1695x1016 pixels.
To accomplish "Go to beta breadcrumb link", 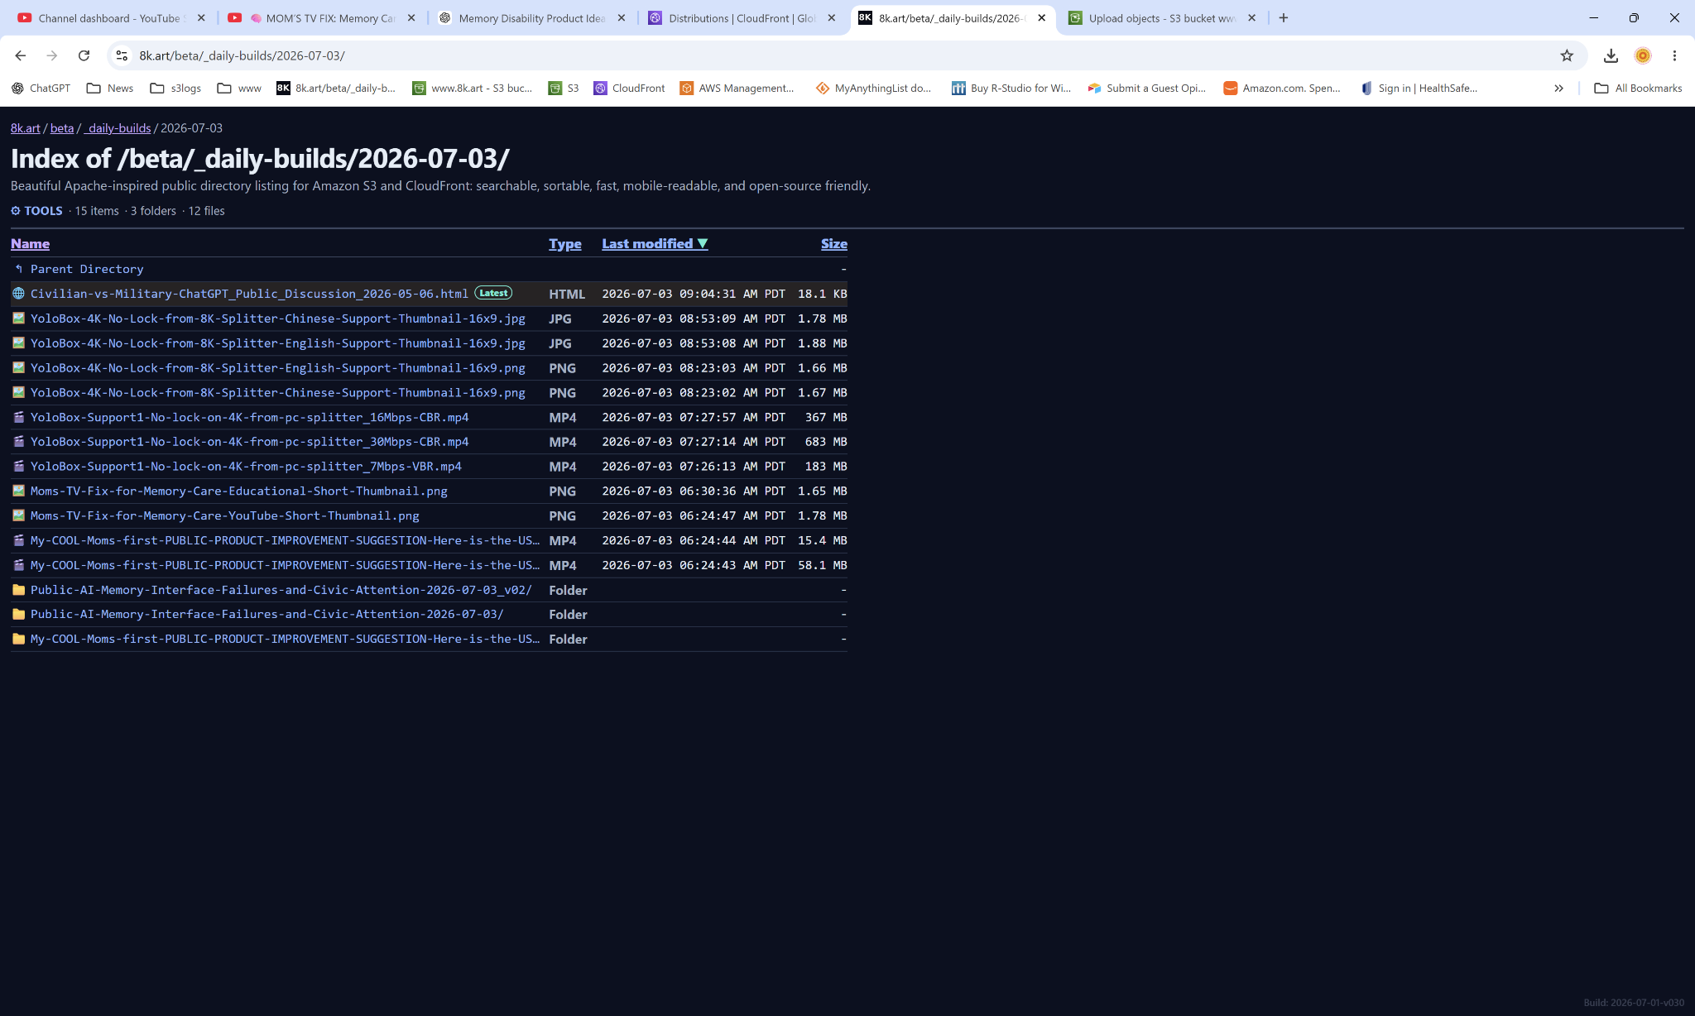I will [x=62, y=128].
